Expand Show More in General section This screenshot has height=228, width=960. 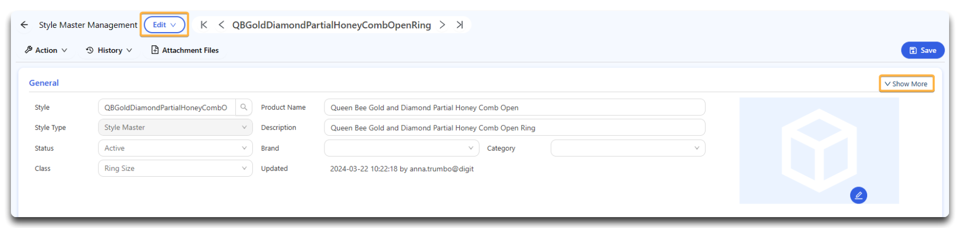[906, 84]
